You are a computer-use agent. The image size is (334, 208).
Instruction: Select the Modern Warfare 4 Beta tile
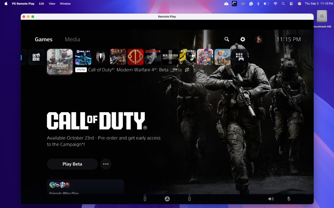(x=60, y=62)
